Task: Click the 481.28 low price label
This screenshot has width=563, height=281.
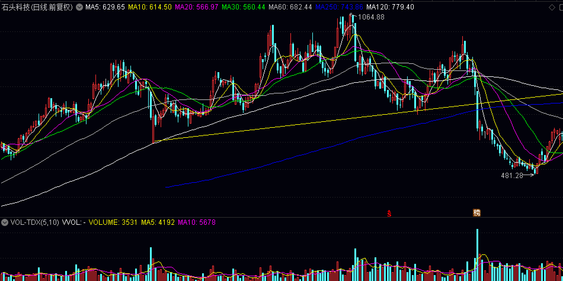Action: [512, 176]
